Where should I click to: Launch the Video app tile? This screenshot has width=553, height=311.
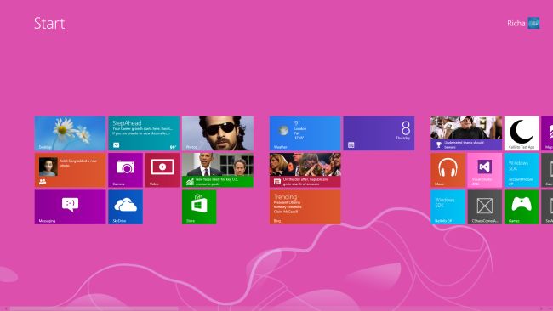click(x=162, y=170)
